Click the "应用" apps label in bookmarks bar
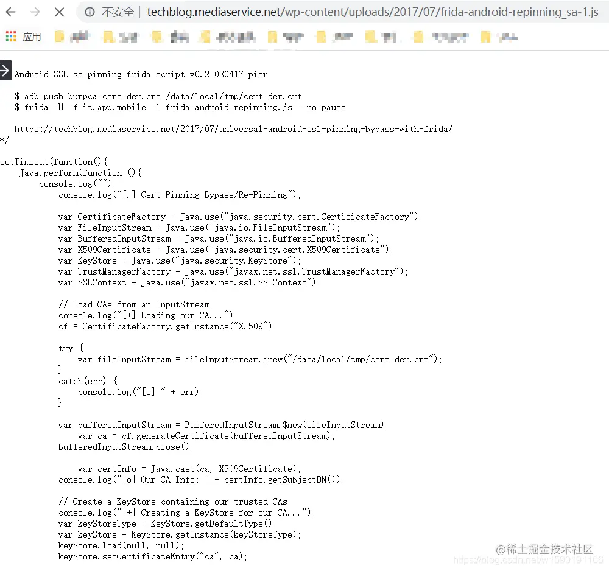 pyautogui.click(x=32, y=37)
